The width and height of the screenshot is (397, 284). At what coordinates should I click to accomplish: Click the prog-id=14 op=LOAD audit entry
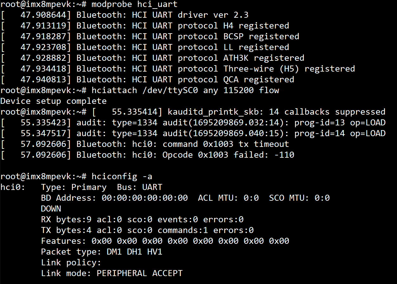[x=340, y=133]
